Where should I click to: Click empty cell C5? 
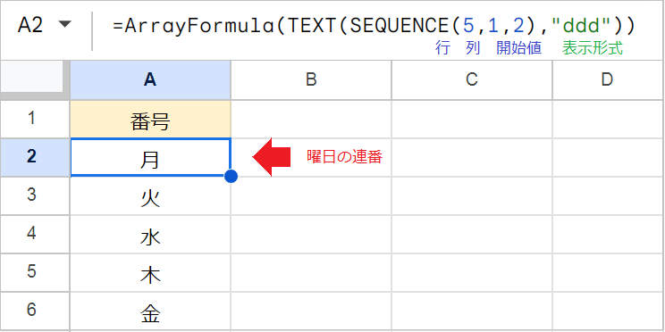click(472, 273)
